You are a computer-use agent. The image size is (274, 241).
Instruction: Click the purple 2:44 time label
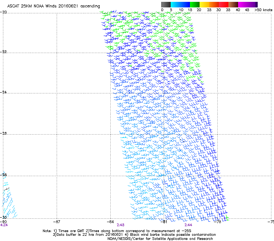coord(188,225)
